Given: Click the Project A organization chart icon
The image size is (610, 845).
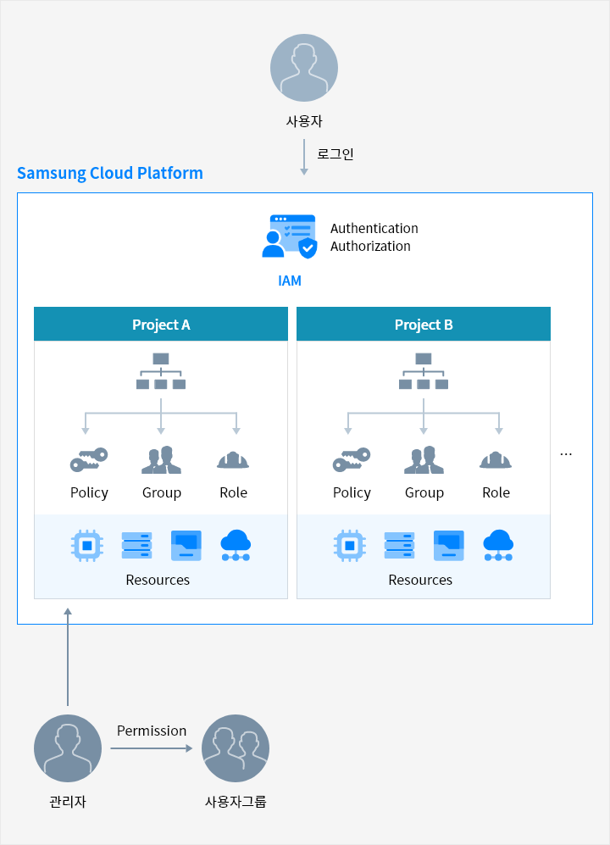Looking at the screenshot, I should click(x=161, y=370).
